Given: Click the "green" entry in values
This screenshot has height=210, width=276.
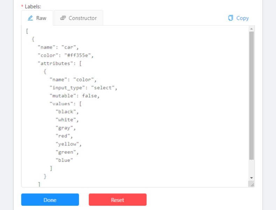Looking at the screenshot, I should tap(66, 152).
